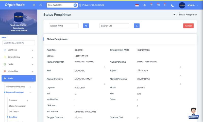Click AWB number 2600001
This screenshot has width=203, height=122.
tap(79, 50)
